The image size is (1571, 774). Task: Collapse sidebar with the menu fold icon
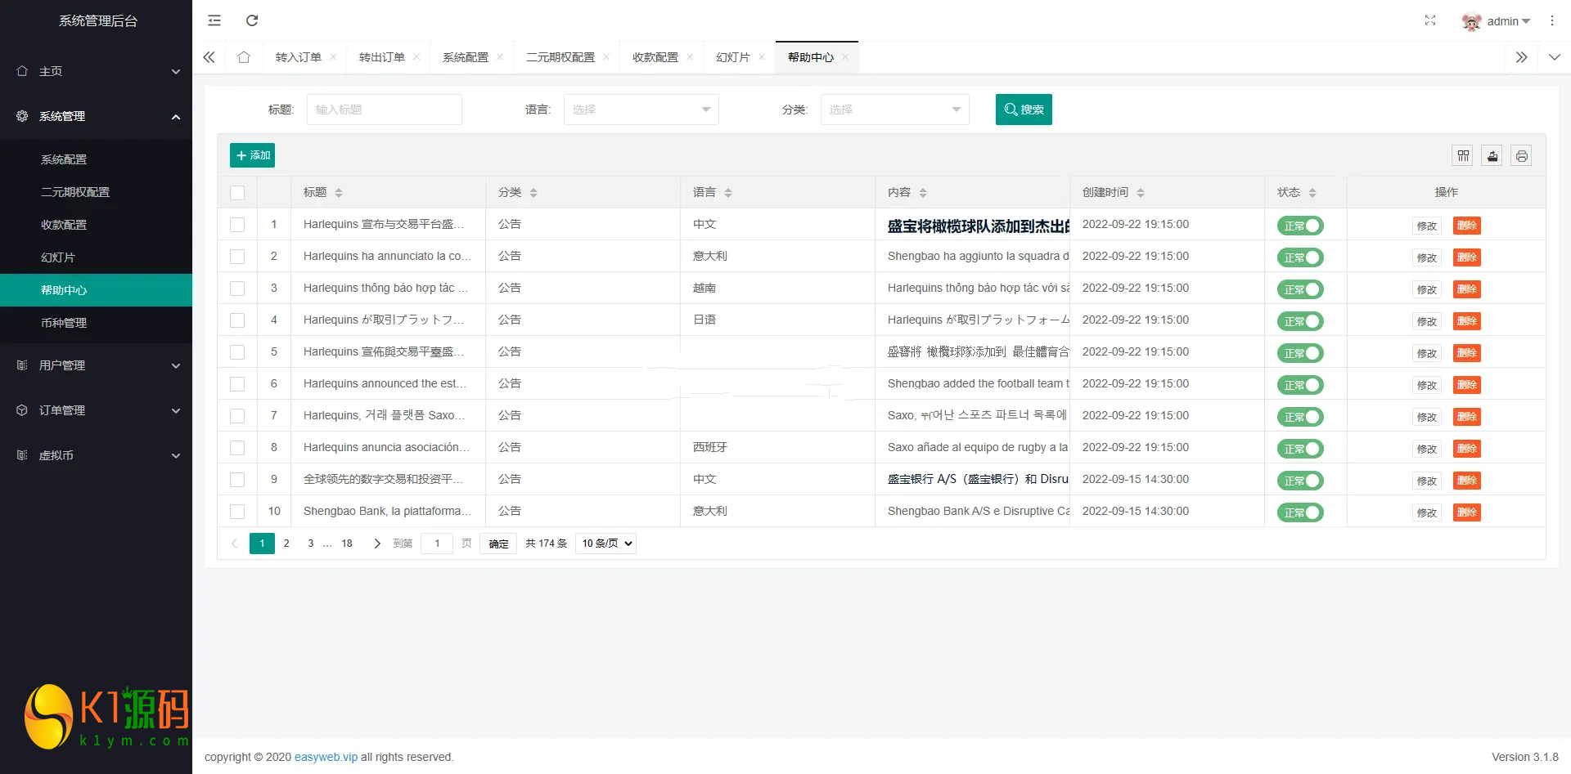pyautogui.click(x=214, y=20)
